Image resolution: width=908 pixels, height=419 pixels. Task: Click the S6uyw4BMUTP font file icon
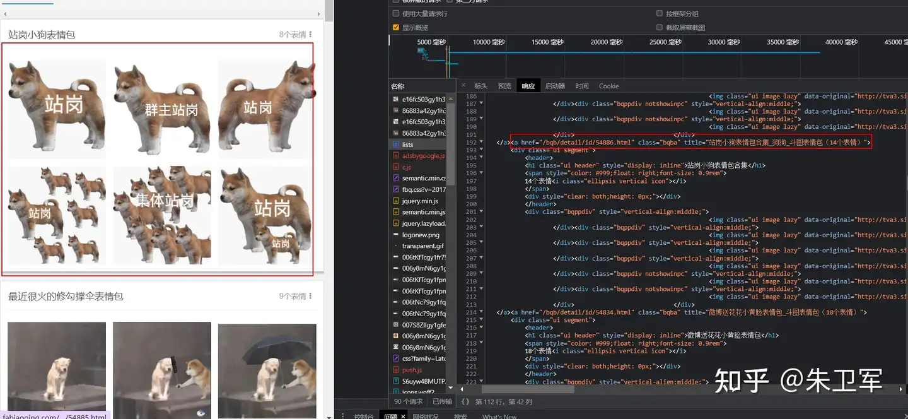coord(395,381)
